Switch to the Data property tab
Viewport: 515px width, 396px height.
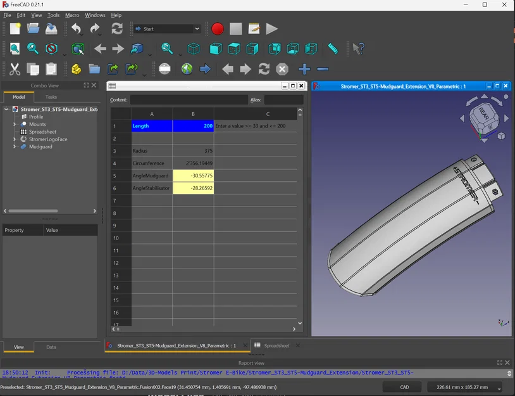(x=51, y=347)
